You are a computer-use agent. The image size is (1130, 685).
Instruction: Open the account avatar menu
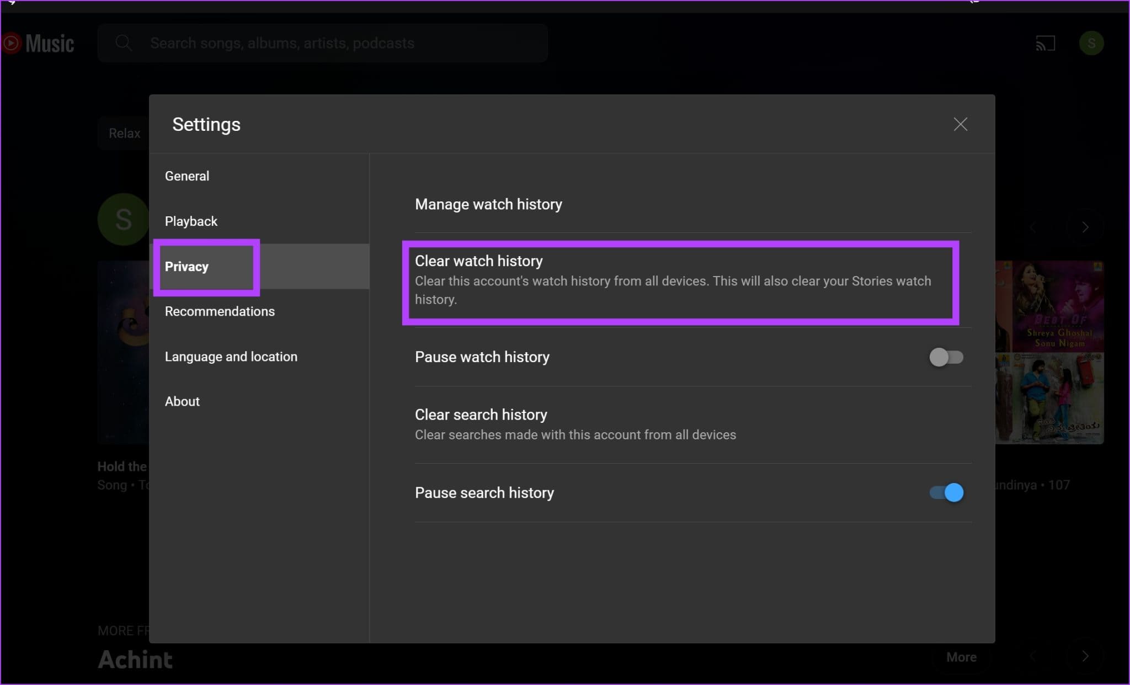[x=1091, y=43]
